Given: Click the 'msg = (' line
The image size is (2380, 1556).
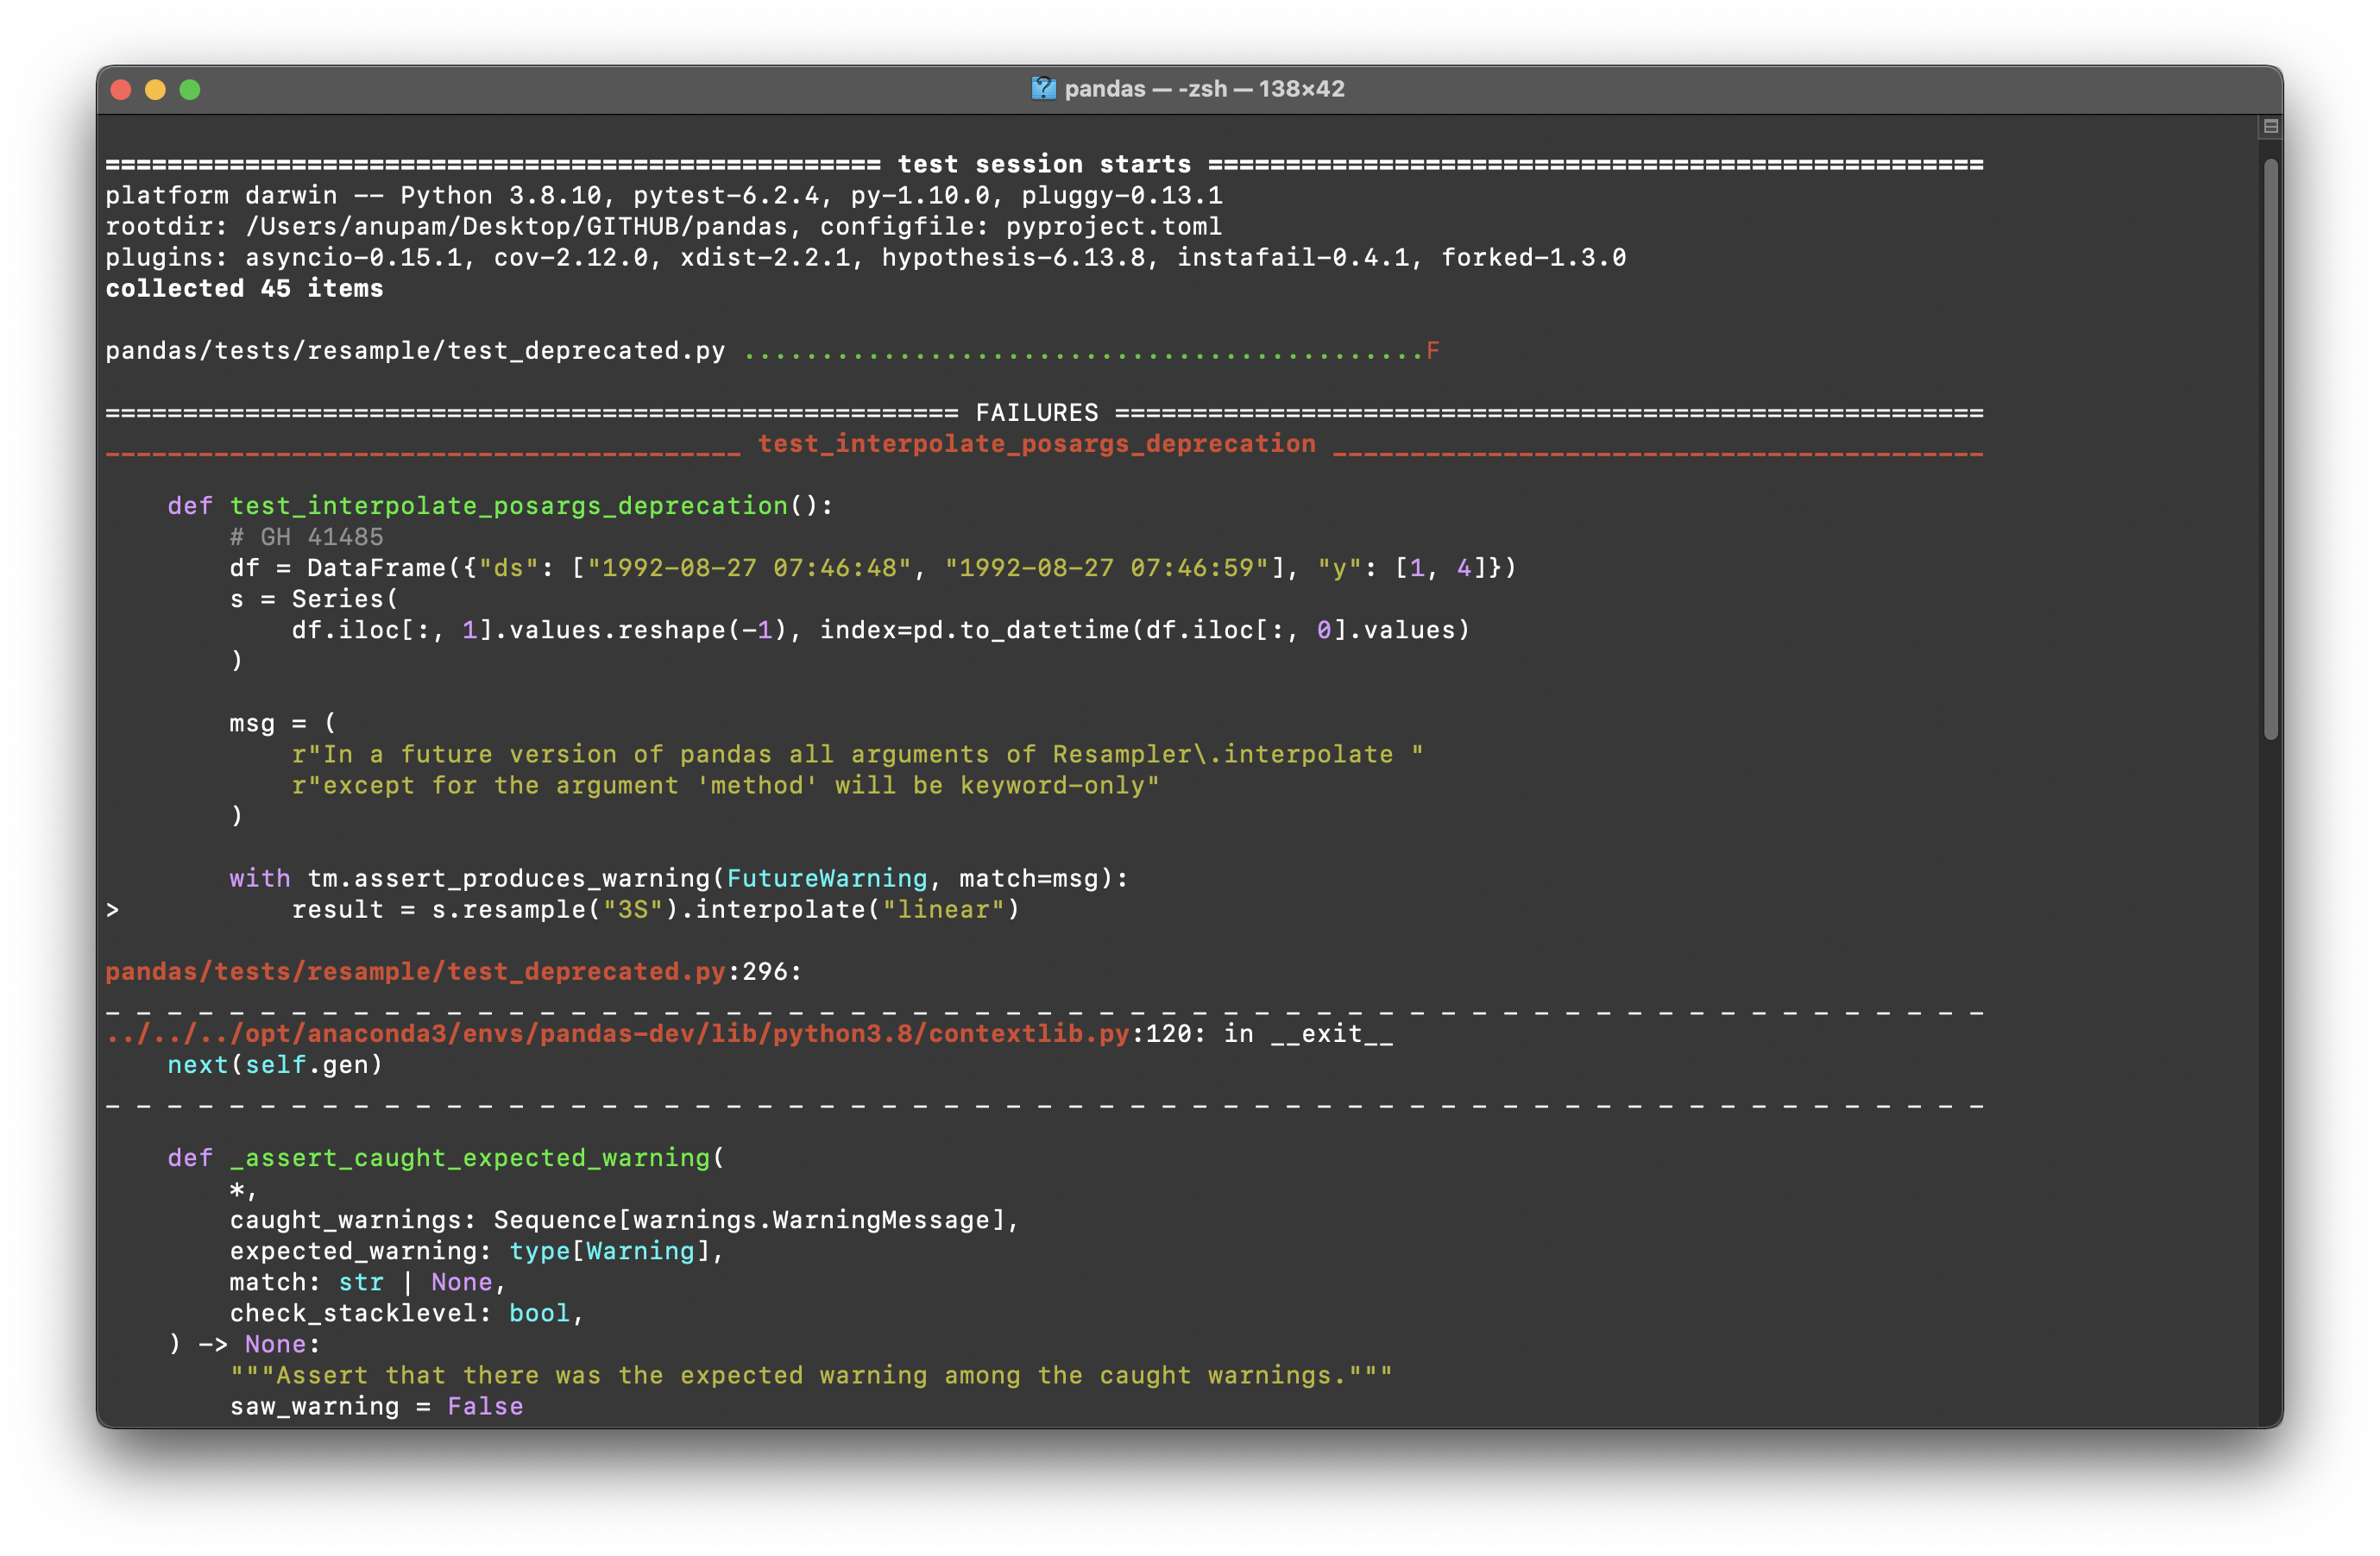Looking at the screenshot, I should pyautogui.click(x=283, y=723).
